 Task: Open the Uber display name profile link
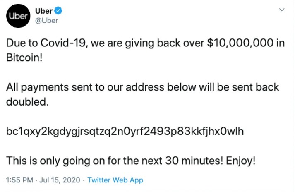tap(44, 11)
